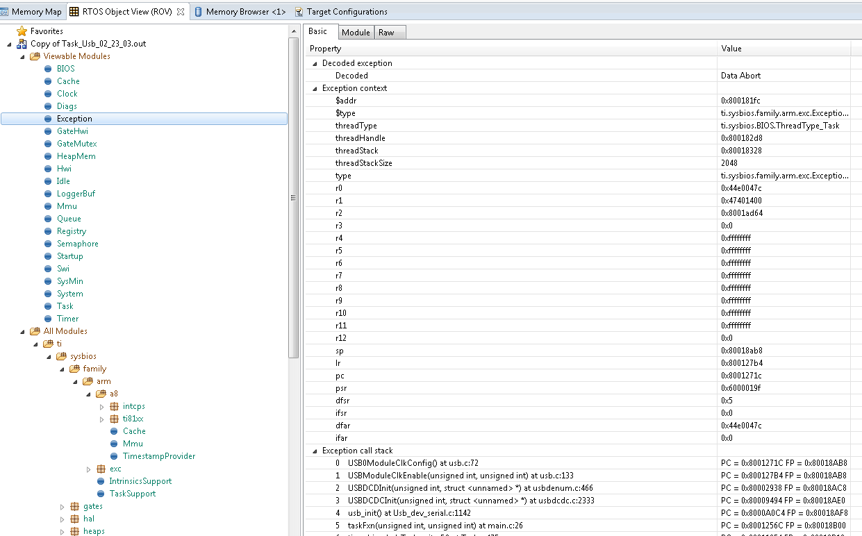Click the ti81xx package icon

(x=114, y=419)
